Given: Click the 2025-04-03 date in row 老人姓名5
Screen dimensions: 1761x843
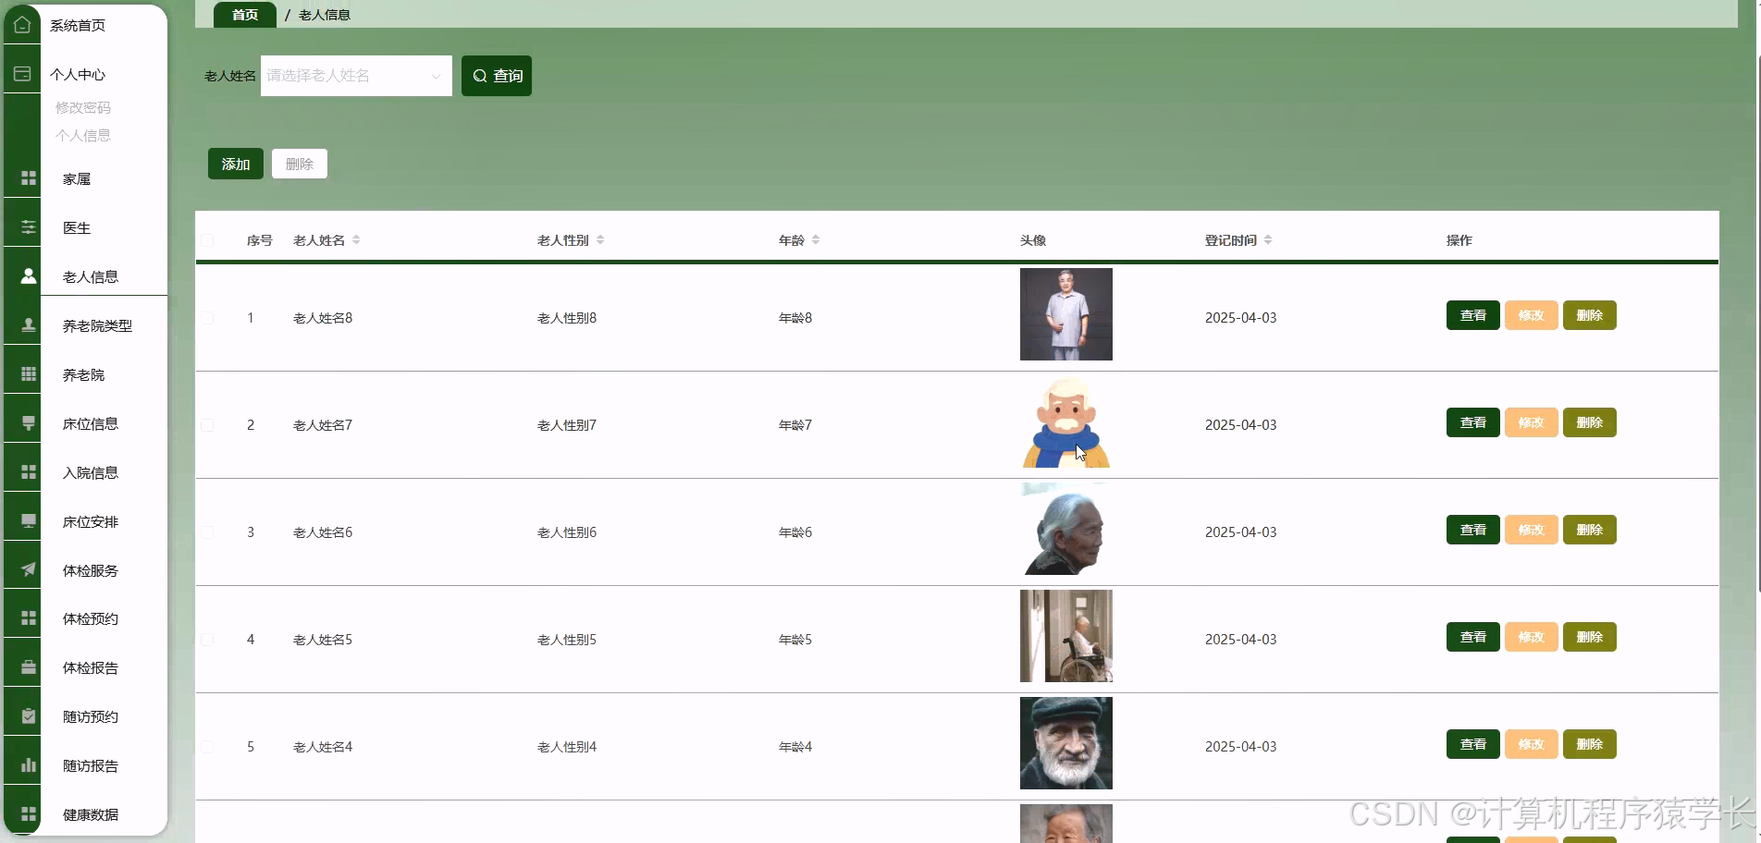Looking at the screenshot, I should (1240, 640).
